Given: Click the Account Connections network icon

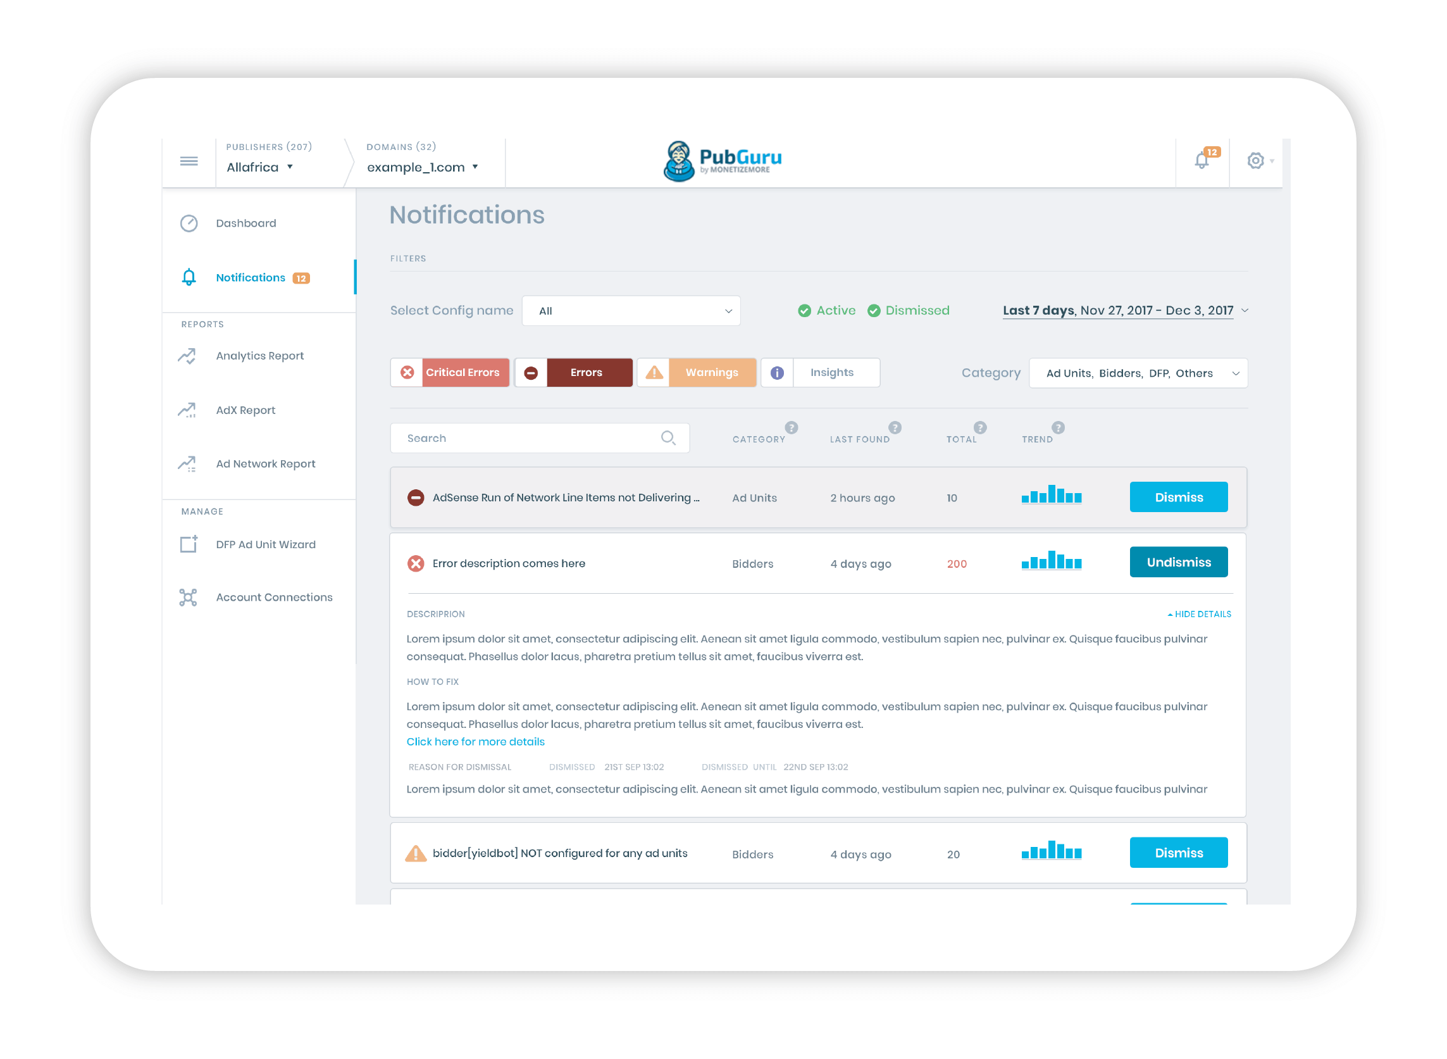Looking at the screenshot, I should 188,596.
